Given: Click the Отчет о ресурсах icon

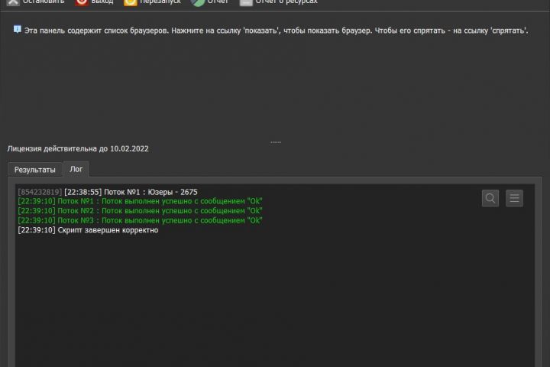Looking at the screenshot, I should (246, 2).
